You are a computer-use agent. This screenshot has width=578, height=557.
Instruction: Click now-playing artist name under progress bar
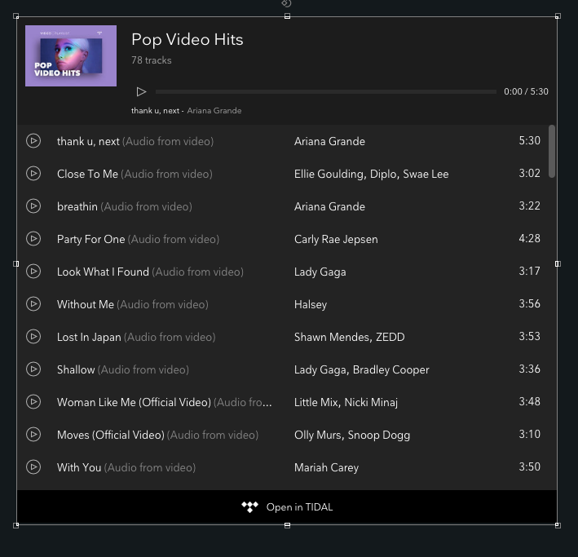click(214, 111)
